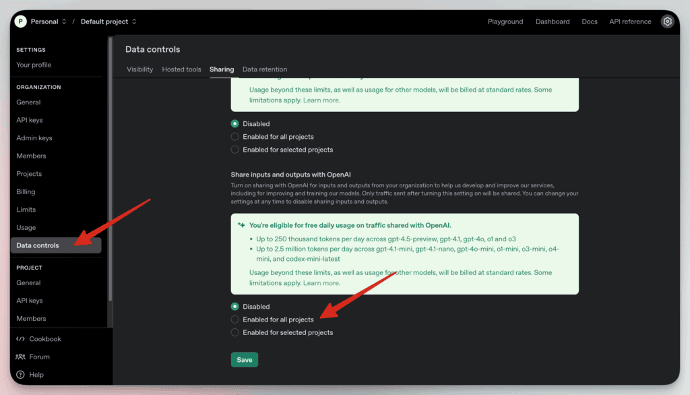Open Organization Members page

click(x=31, y=156)
